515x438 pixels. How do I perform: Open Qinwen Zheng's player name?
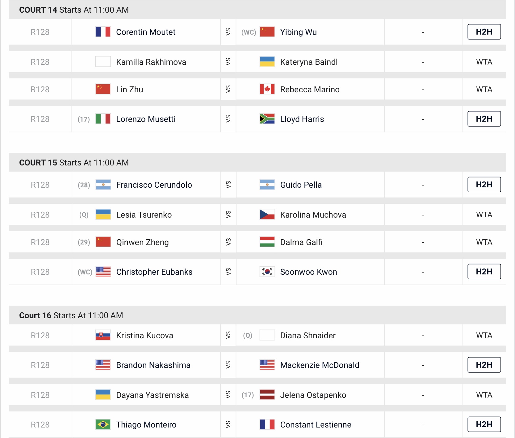pos(142,242)
